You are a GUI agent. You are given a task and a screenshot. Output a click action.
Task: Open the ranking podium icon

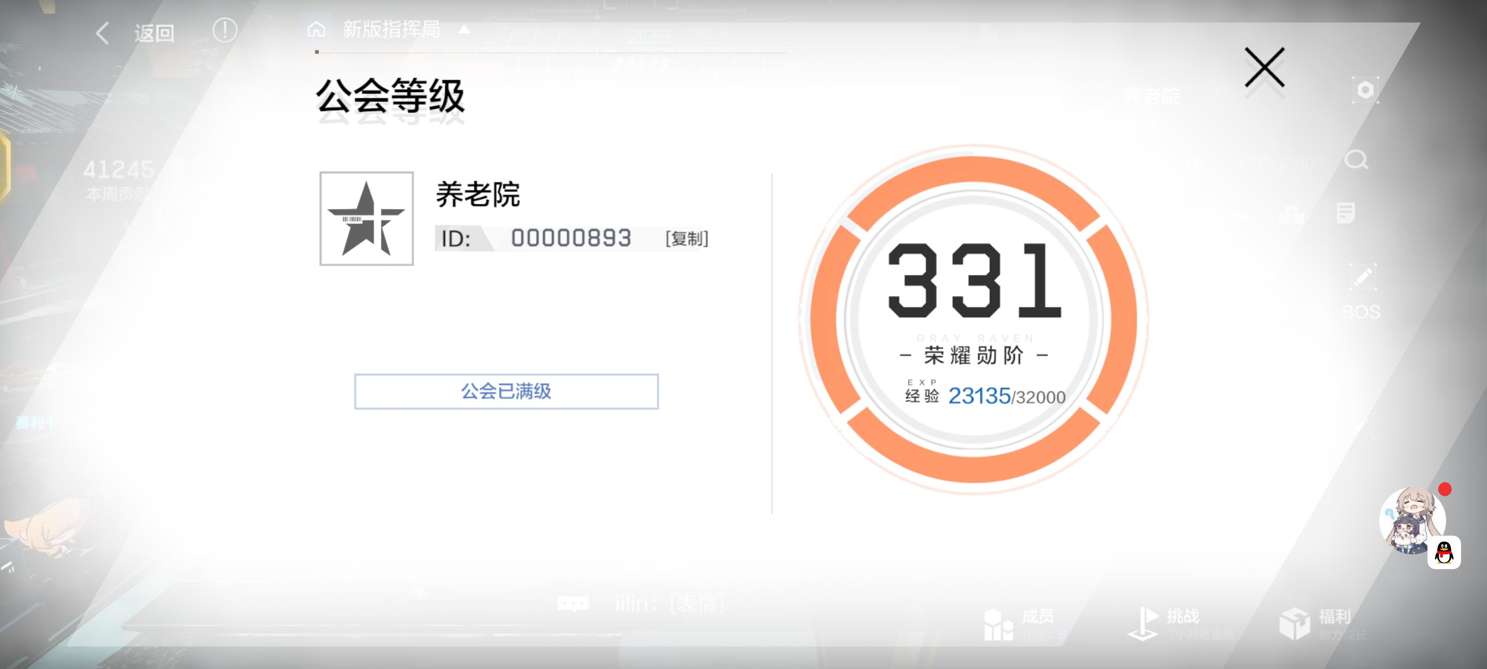[1291, 214]
